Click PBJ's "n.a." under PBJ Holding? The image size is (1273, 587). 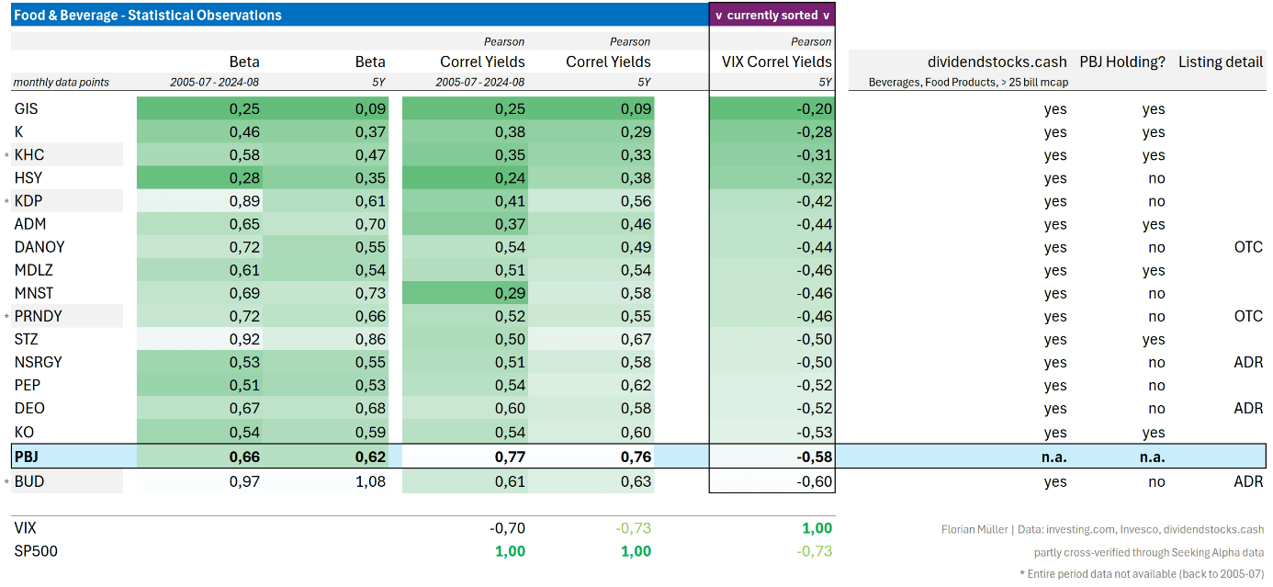tap(1152, 457)
